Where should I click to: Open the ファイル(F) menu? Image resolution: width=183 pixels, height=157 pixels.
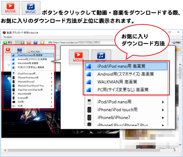point(7,37)
